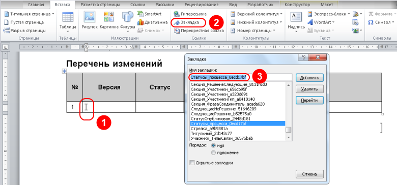397x185 pixels.
Task: Click the Удалить button
Action: pyautogui.click(x=310, y=89)
